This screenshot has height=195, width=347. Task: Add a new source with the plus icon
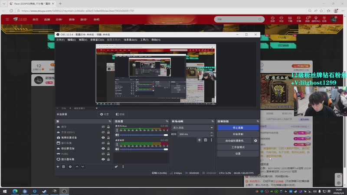point(58,167)
